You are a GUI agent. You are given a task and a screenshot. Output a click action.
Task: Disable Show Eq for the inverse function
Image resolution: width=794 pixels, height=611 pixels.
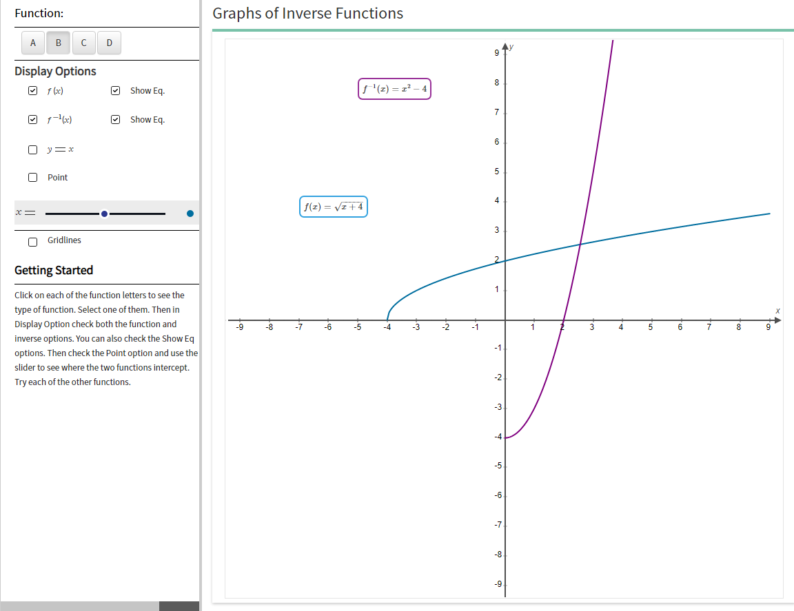click(115, 119)
